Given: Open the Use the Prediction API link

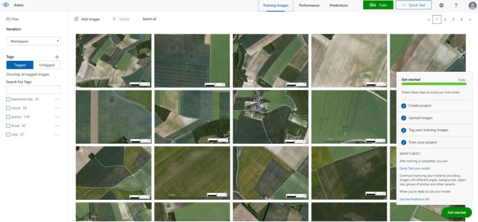Looking at the screenshot, I should (414, 199).
